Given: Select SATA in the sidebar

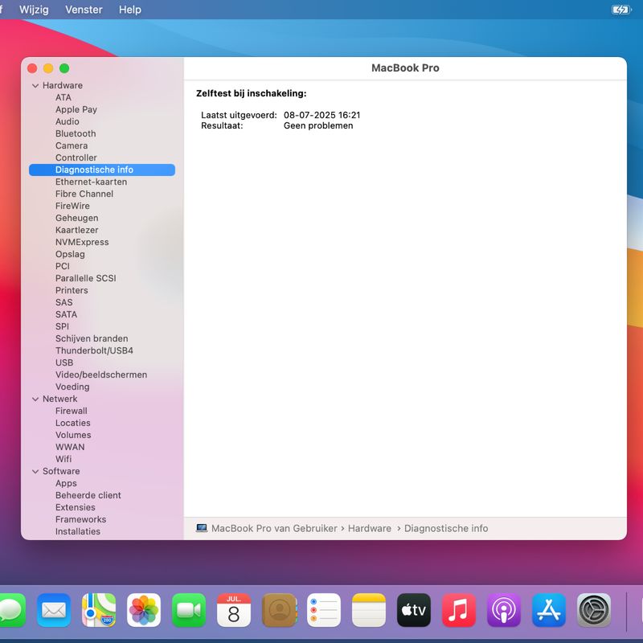Looking at the screenshot, I should [x=66, y=314].
